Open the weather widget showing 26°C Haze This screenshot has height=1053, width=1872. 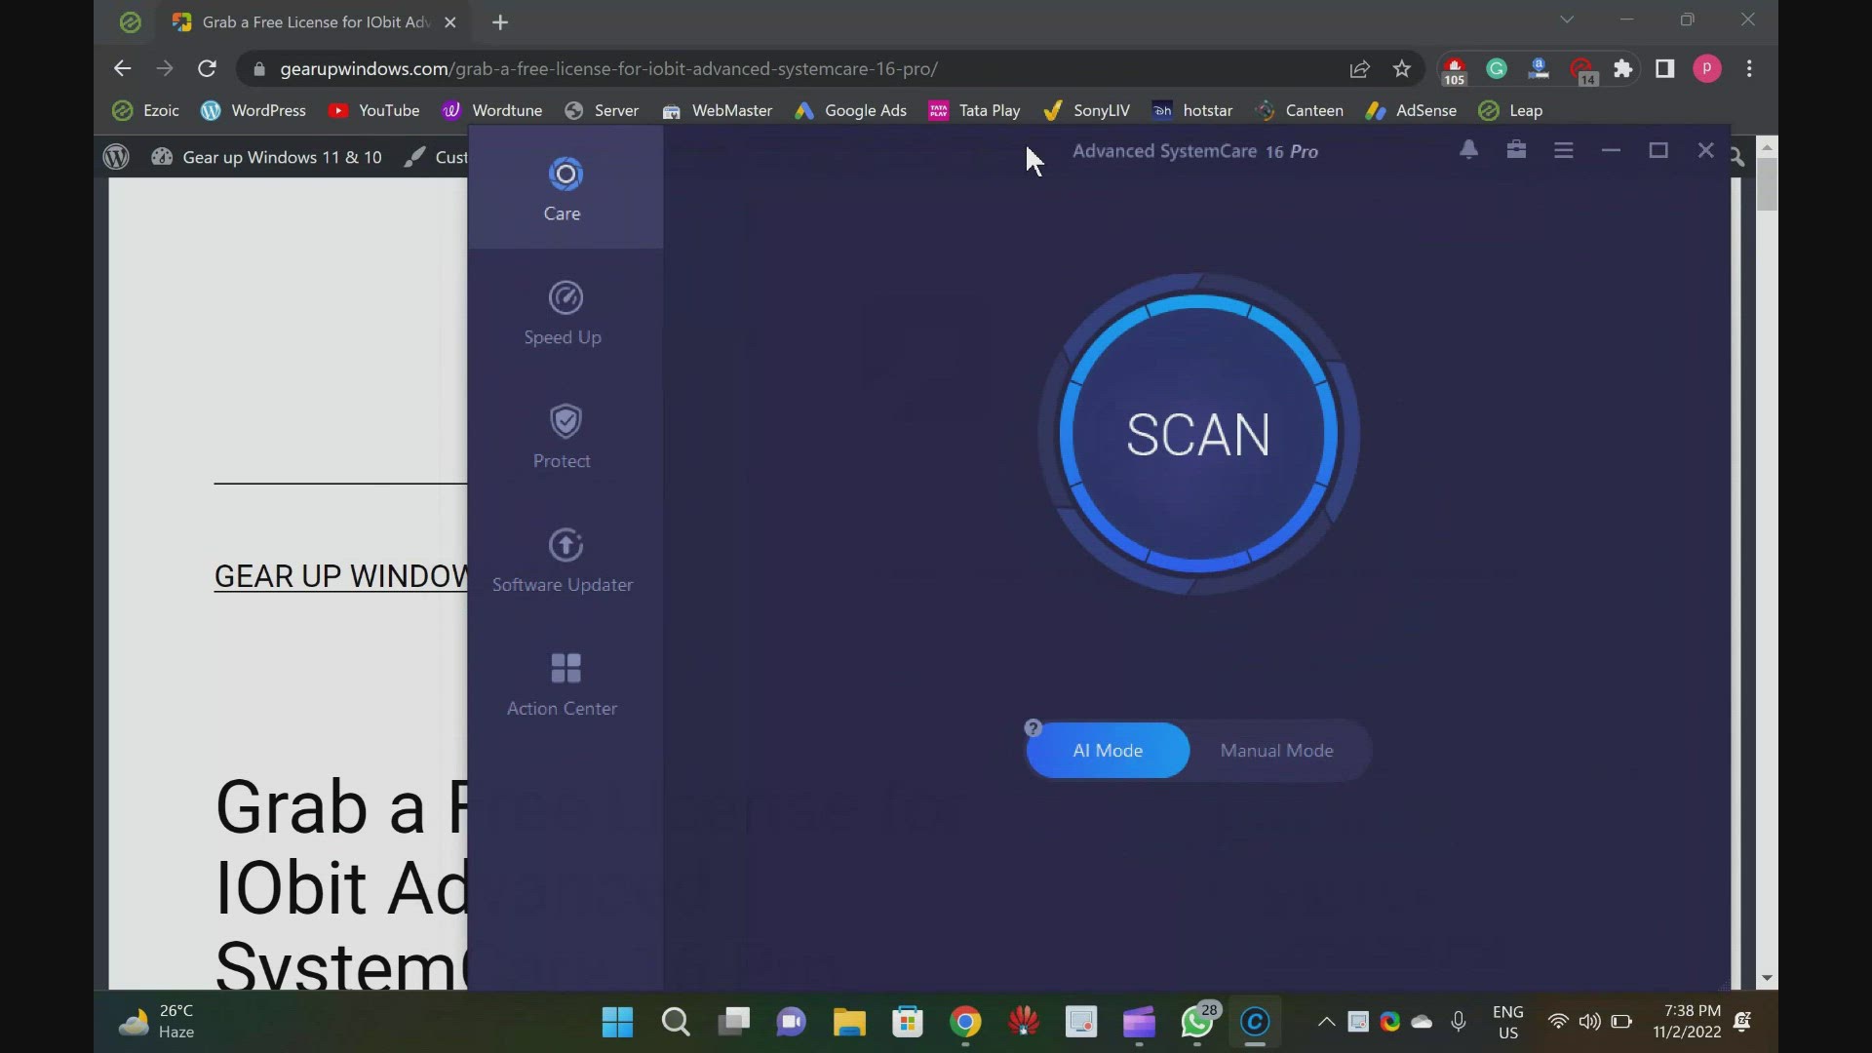click(x=156, y=1022)
